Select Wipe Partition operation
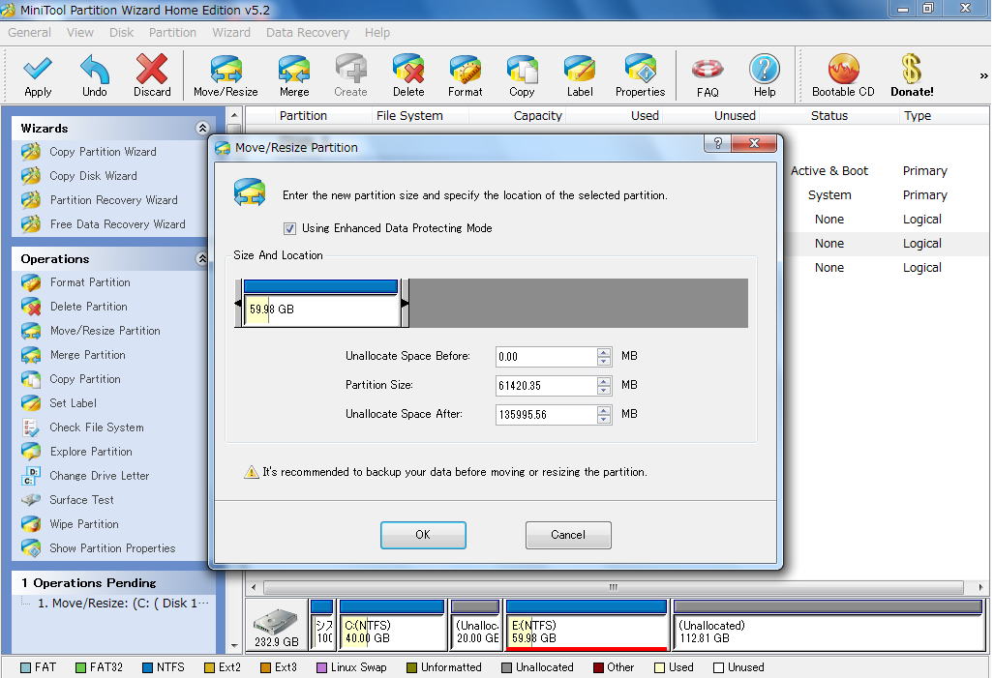The height and width of the screenshot is (678, 994). pyautogui.click(x=83, y=524)
